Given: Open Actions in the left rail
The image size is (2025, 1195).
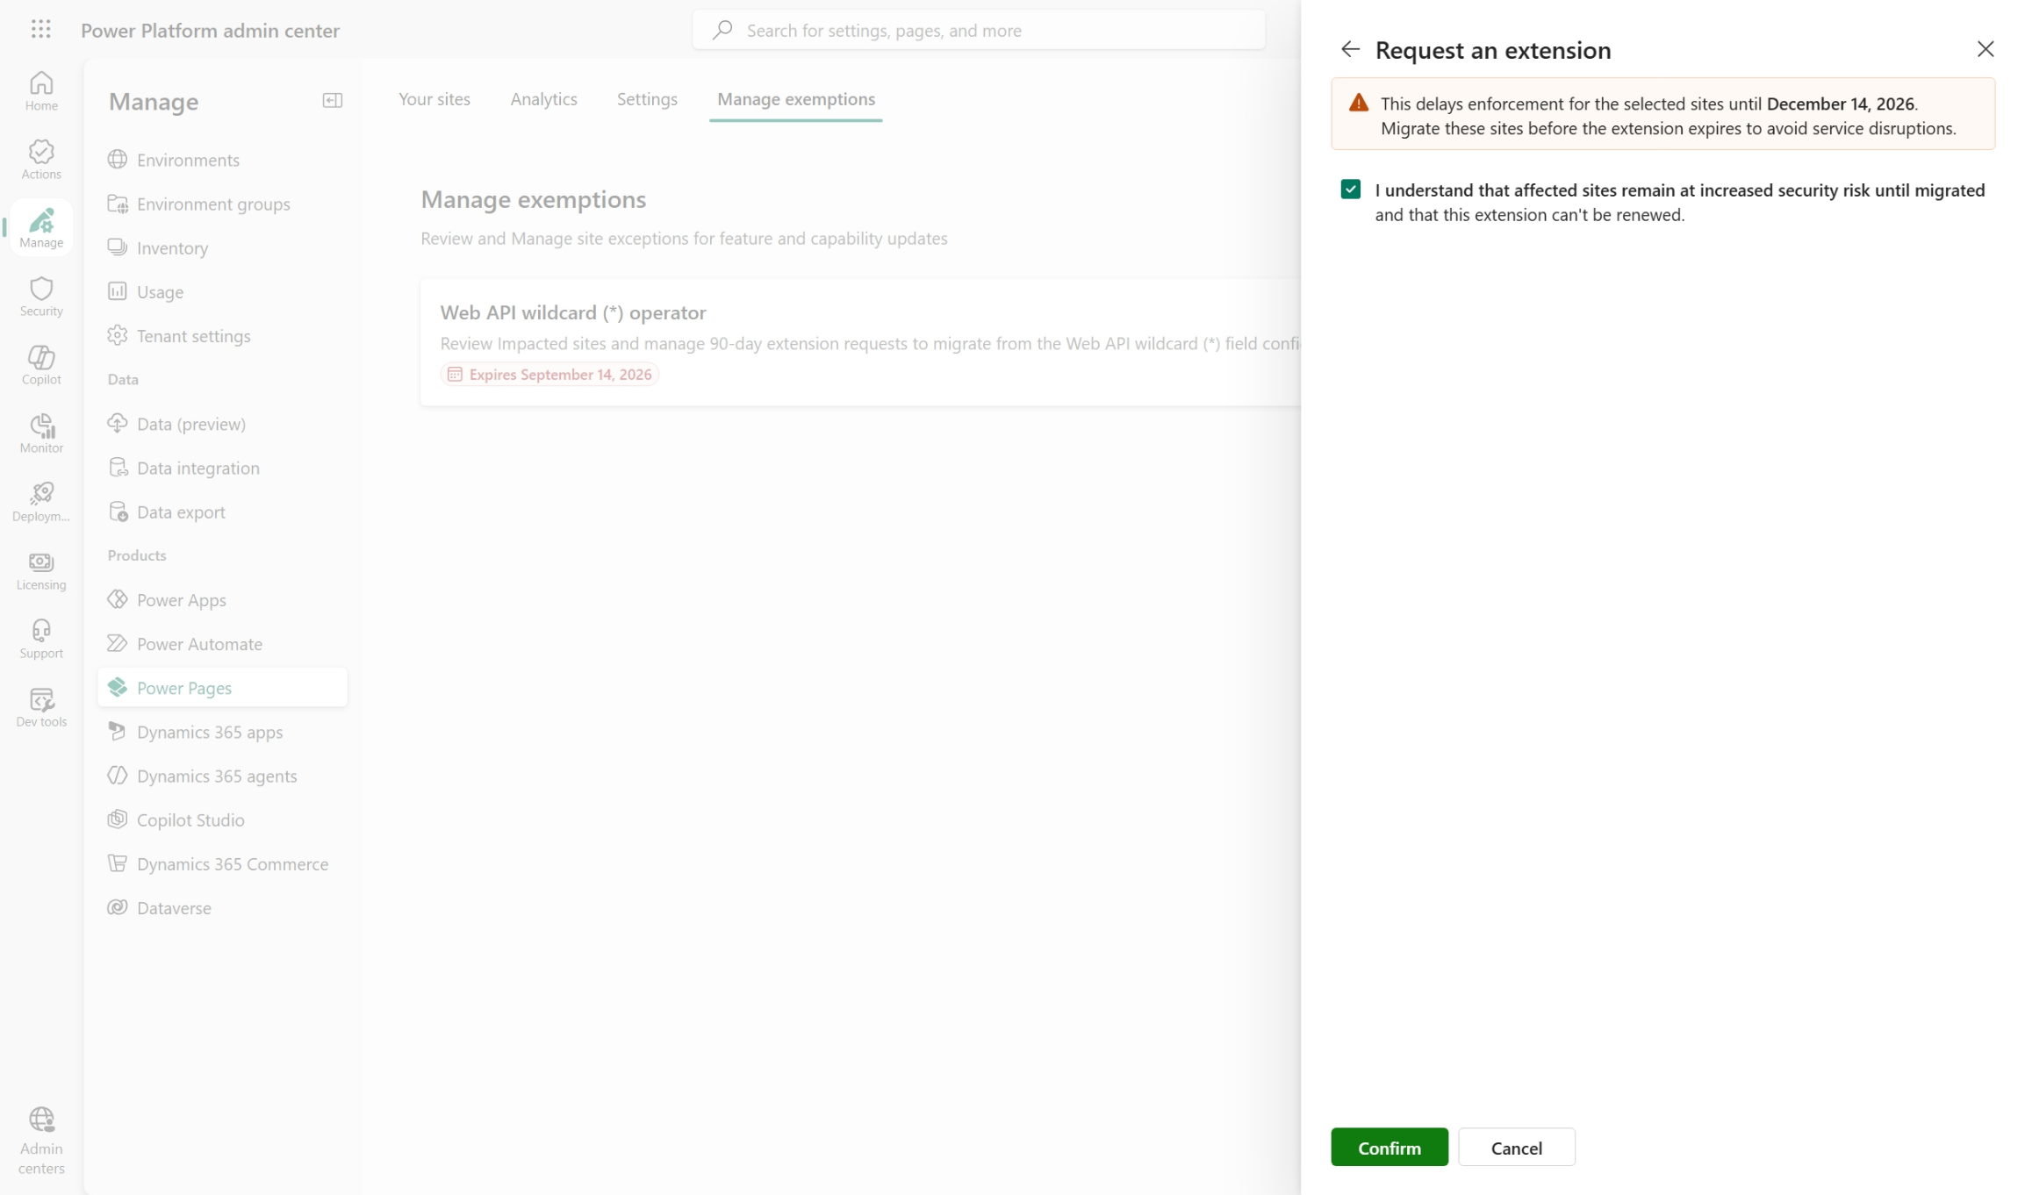Looking at the screenshot, I should click(41, 160).
